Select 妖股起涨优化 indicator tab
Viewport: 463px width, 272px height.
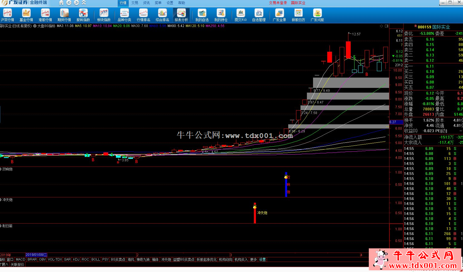click(x=207, y=259)
